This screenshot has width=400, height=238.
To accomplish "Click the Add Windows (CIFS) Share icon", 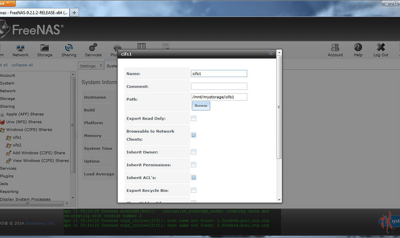I will [9, 153].
